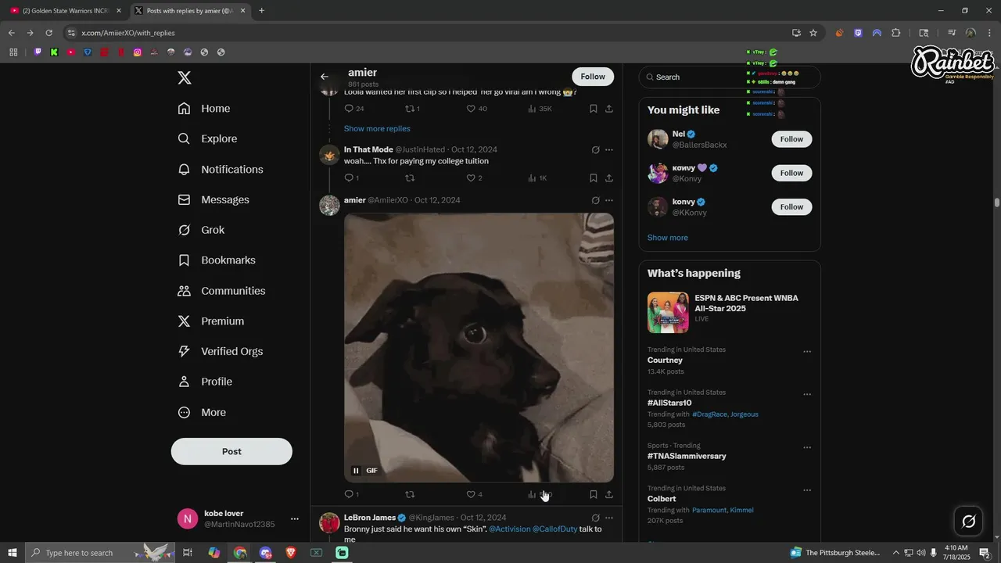Bookmark this page with star icon
This screenshot has width=1001, height=563.
click(813, 33)
